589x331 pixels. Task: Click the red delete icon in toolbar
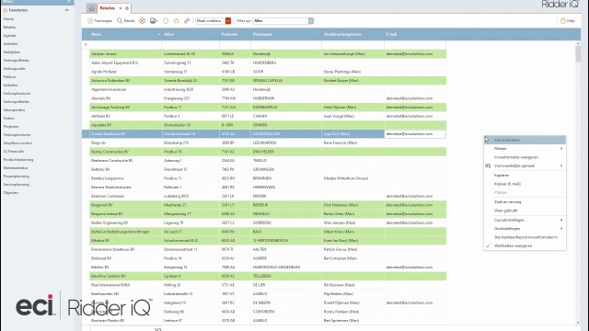pyautogui.click(x=142, y=21)
